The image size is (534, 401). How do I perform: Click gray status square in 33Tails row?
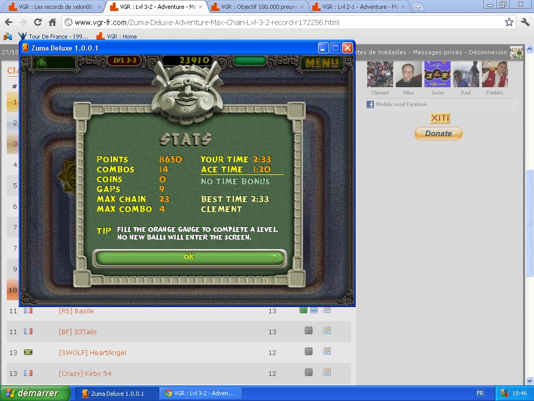(309, 331)
